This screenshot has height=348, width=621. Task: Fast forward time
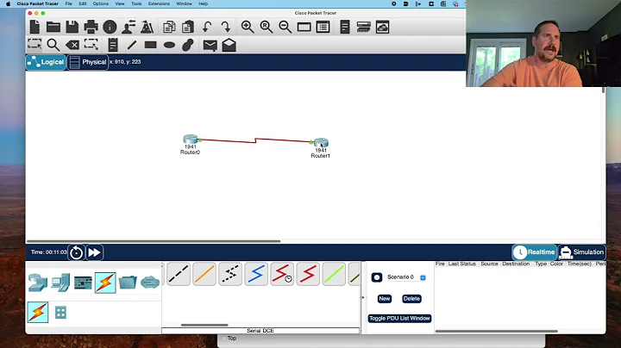[94, 252]
